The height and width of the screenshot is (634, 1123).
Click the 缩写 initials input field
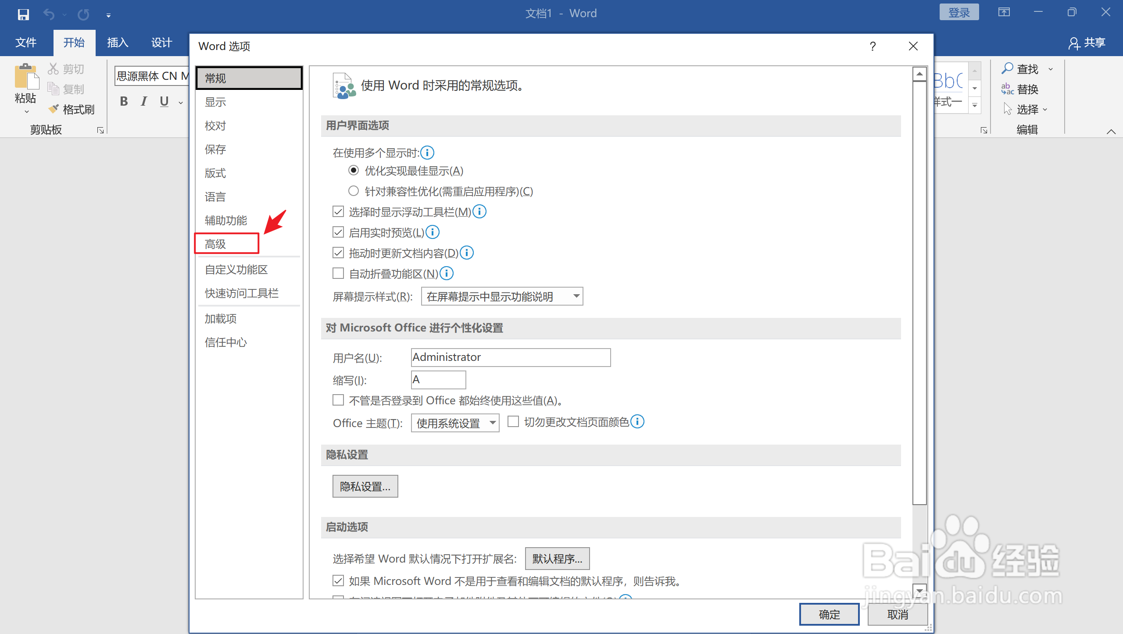[x=438, y=380]
